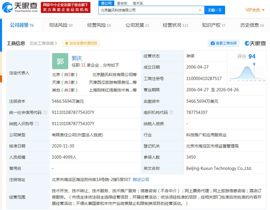Open the VIP会员 dropdown menu
Image resolution: width=270 pixels, height=210 pixels.
click(255, 10)
